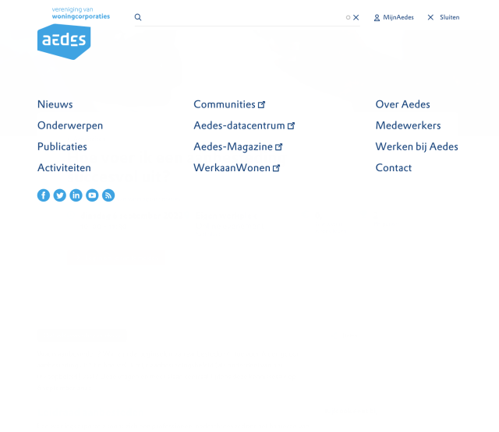The height and width of the screenshot is (432, 499).
Task: Open the Aedes Twitter profile
Action: pos(60,195)
